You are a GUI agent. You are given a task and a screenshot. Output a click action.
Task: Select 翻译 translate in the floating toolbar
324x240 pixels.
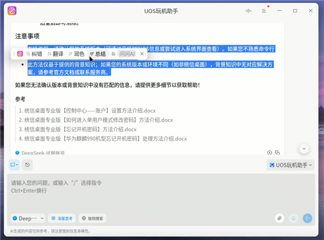coord(56,54)
